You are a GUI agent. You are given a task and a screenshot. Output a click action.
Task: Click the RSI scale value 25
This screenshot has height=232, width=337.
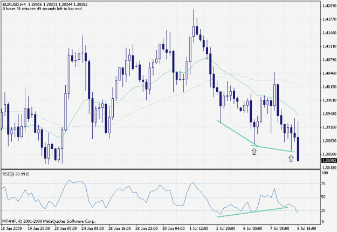(324, 210)
